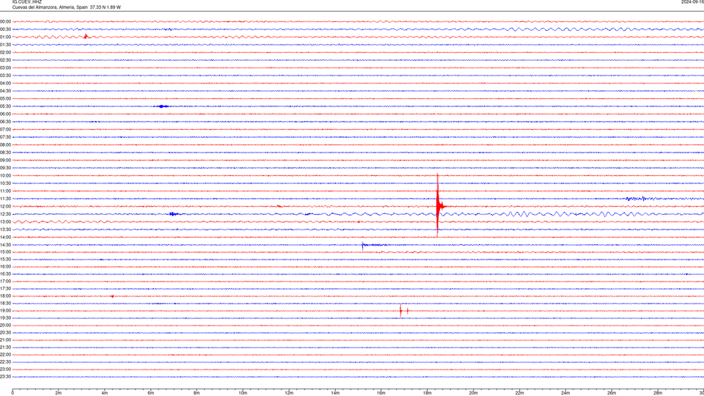Select the 04:30 trace time label
Image resolution: width=704 pixels, height=396 pixels.
(x=5, y=91)
